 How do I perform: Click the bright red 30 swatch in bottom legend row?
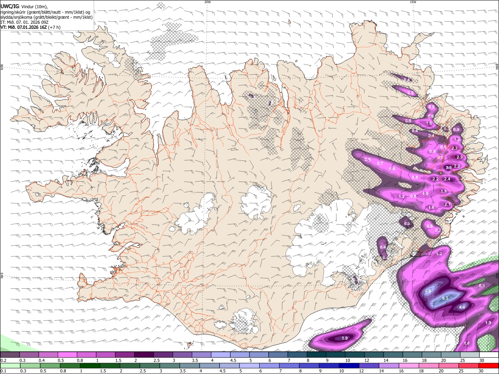[x=489, y=366]
